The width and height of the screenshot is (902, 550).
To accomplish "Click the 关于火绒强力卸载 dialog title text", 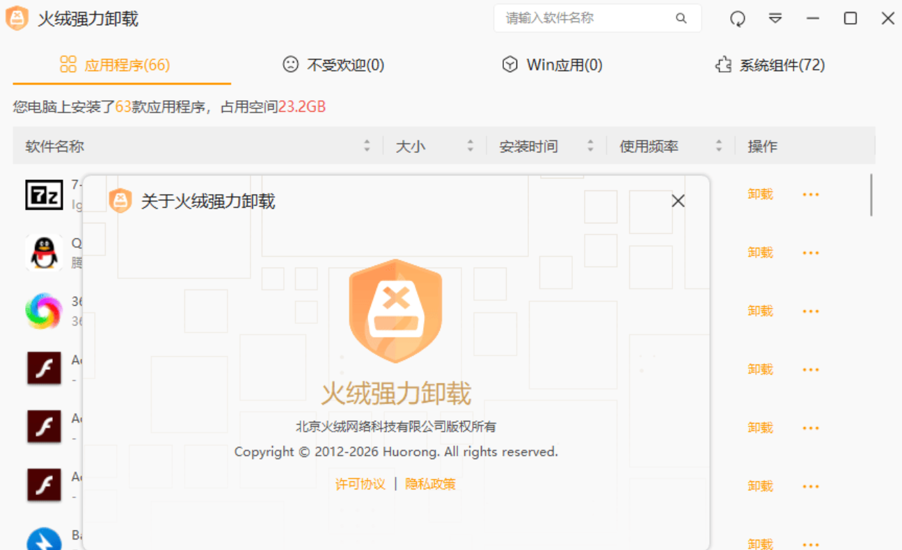I will tap(208, 202).
